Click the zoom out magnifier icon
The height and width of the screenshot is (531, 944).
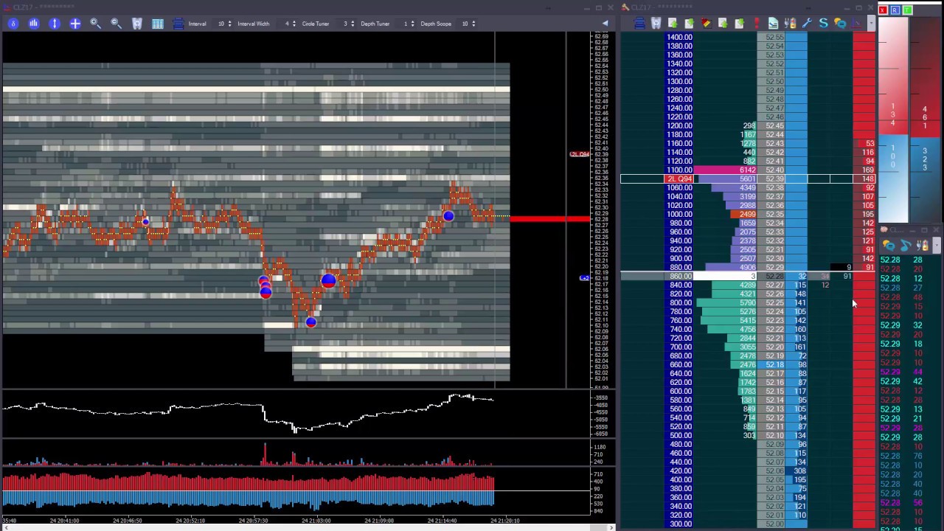coord(116,24)
